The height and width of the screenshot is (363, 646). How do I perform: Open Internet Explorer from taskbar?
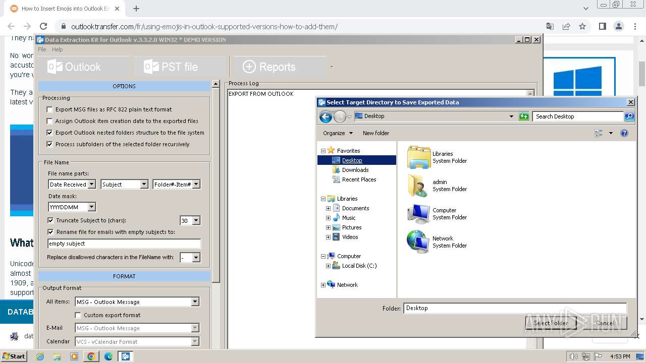click(x=40, y=356)
